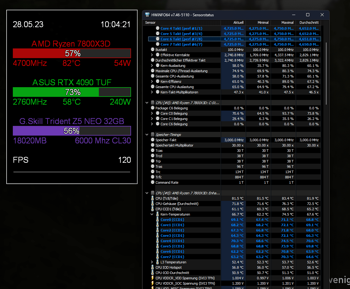Select the Core 5 Takt (perf #3/4) row
This screenshot has width=350, height=289.
pos(234,34)
